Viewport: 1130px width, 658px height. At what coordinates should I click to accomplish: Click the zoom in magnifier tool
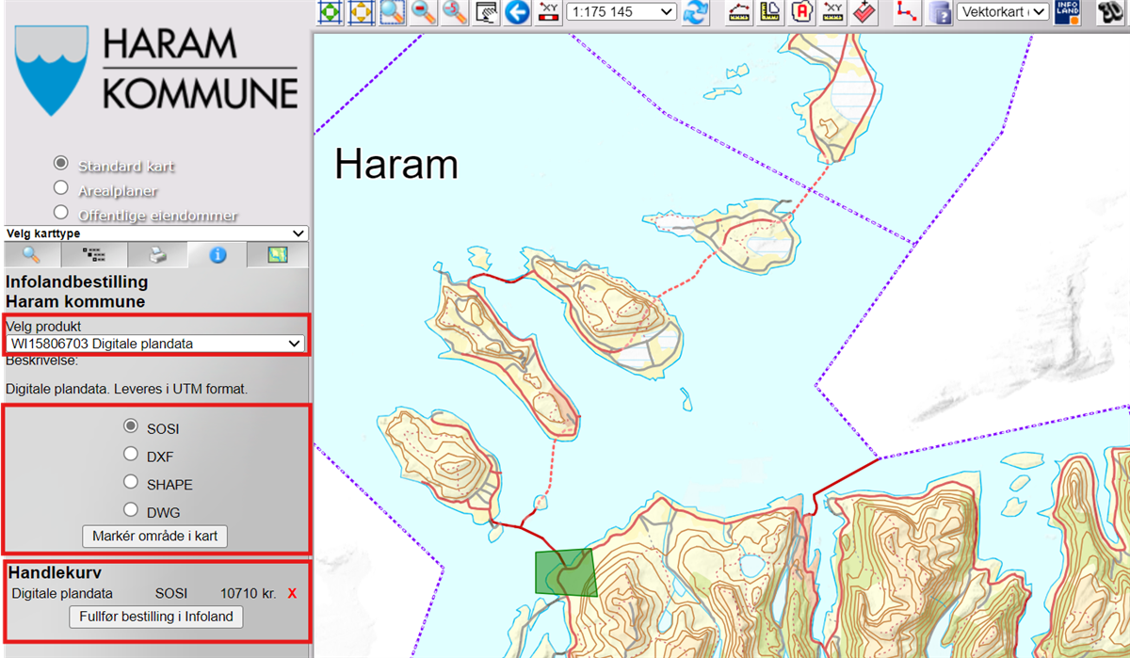tap(393, 12)
